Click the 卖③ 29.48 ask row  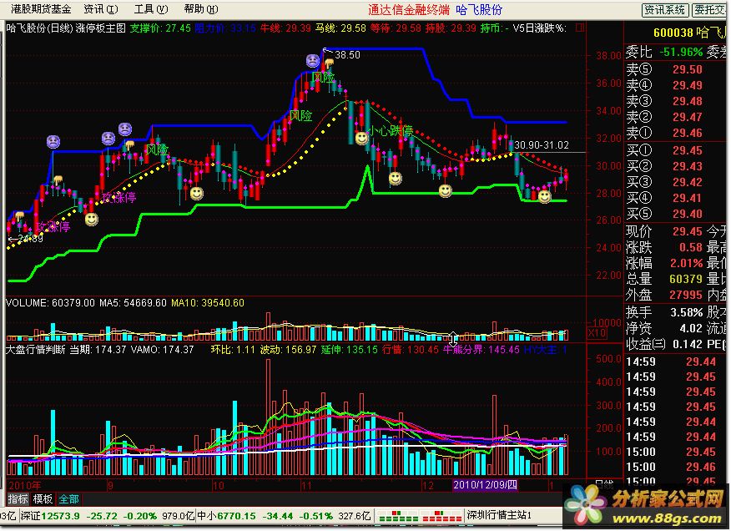664,101
